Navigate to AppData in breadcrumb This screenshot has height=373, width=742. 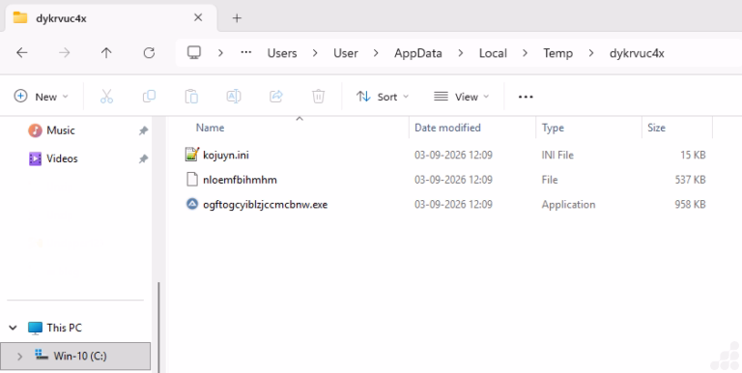[x=418, y=53]
